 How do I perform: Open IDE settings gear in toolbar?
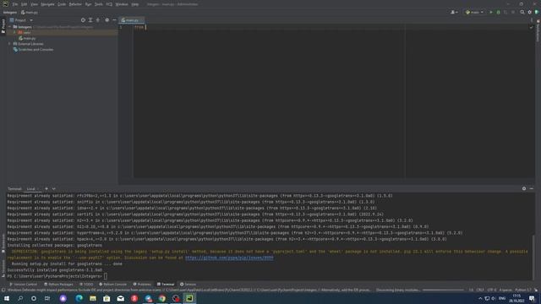(x=530, y=13)
